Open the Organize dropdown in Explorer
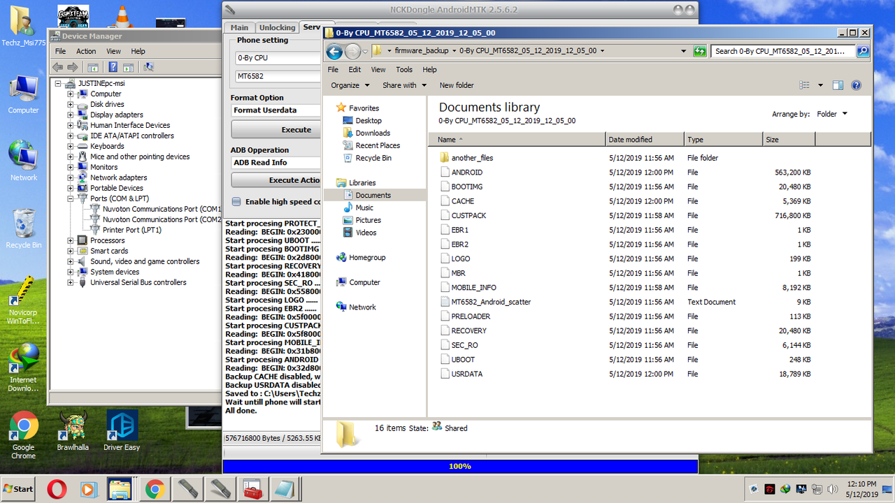The height and width of the screenshot is (503, 895). tap(350, 85)
